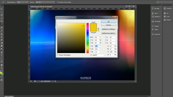
Task: Click Библиотеки цветов button
Action: [x=108, y=33]
